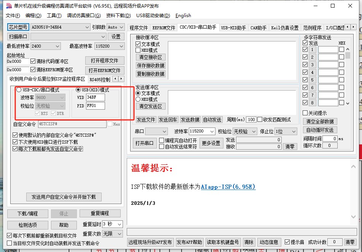Switch to the USB-HID助手 tab

click(x=233, y=28)
